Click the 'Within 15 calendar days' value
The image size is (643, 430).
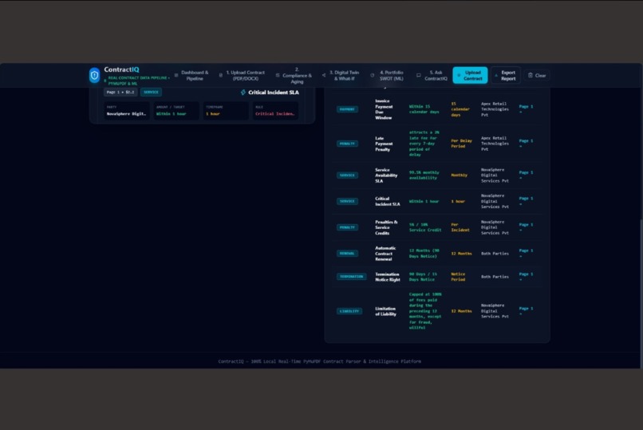click(424, 109)
